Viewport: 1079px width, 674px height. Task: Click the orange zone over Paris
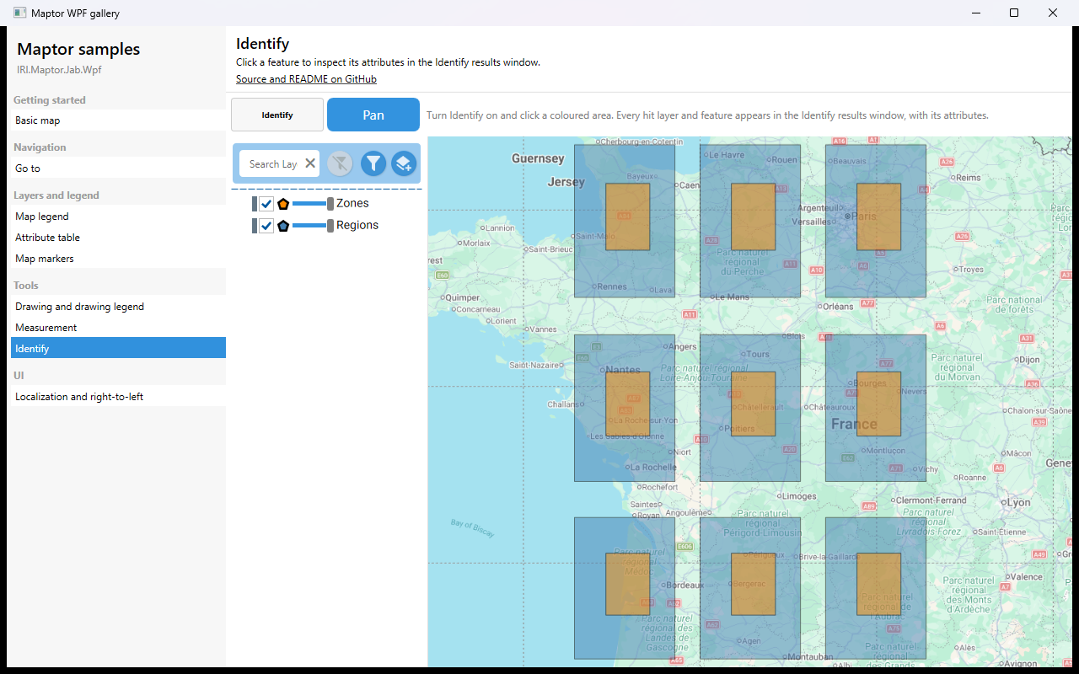878,217
